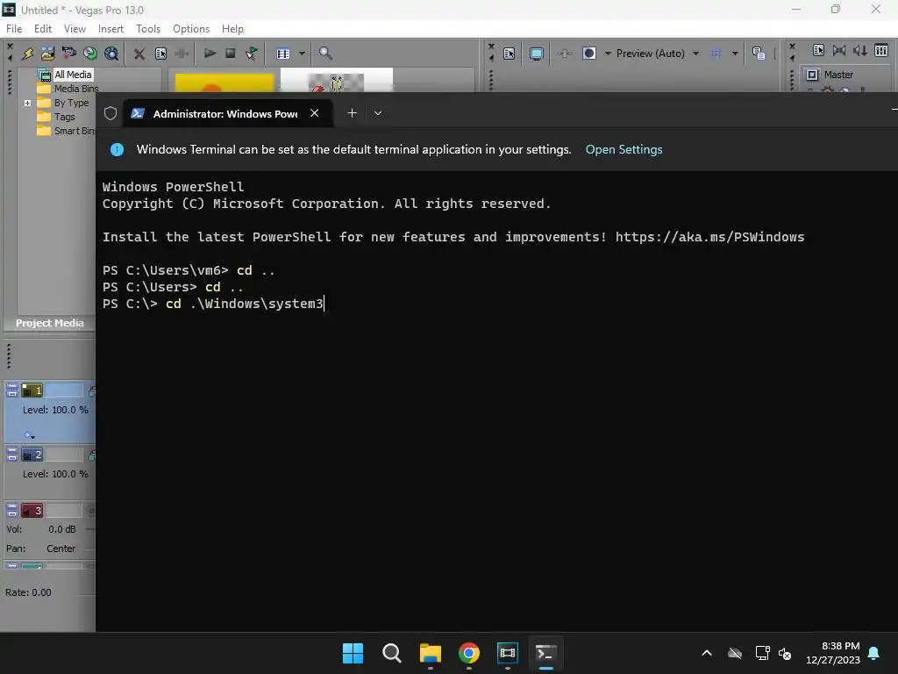Image resolution: width=898 pixels, height=674 pixels.
Task: Click the Preview on External Monitor icon
Action: (x=536, y=54)
